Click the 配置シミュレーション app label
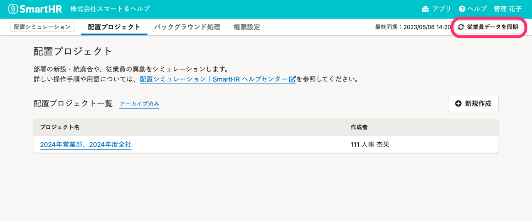This screenshot has height=221, width=532. pyautogui.click(x=42, y=27)
